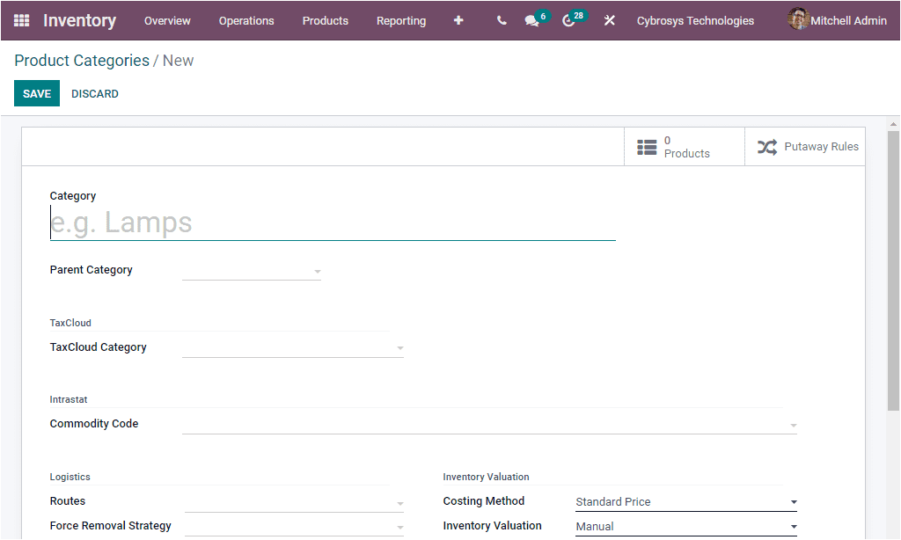The image size is (901, 540).
Task: Open the messages icon showing 6 notifications
Action: [531, 20]
